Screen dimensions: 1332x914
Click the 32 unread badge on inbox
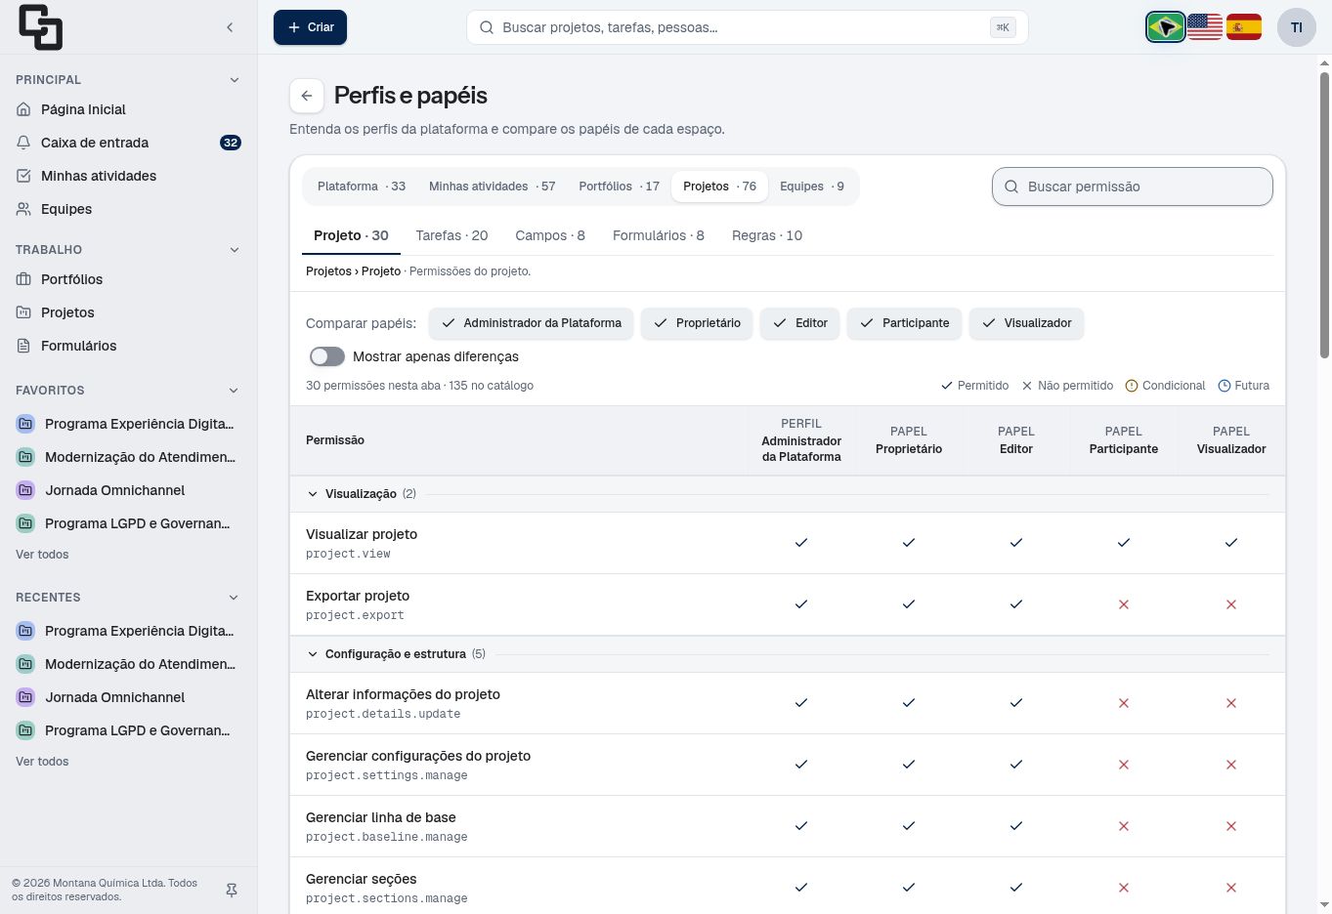pyautogui.click(x=231, y=143)
